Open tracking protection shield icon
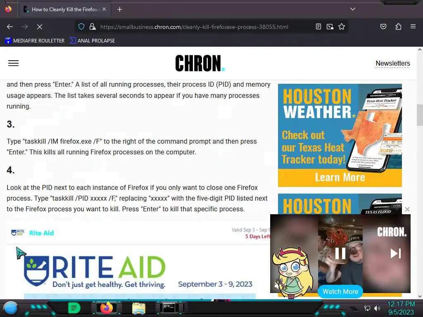The height and width of the screenshot is (317, 423). pyautogui.click(x=81, y=26)
